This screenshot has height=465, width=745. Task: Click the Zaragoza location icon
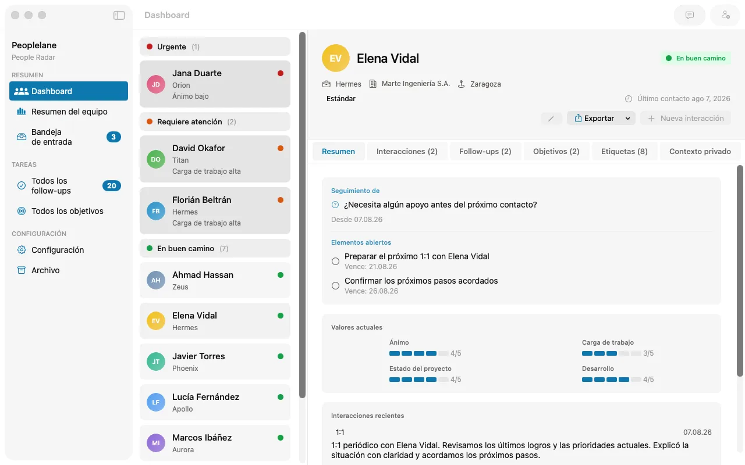point(462,84)
